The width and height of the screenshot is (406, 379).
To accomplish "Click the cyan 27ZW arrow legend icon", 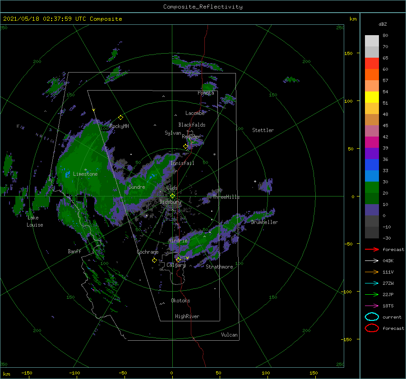I will pyautogui.click(x=372, y=283).
